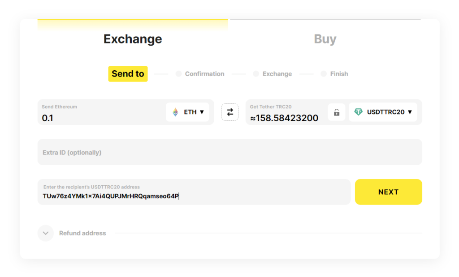Click the 'Send Ethereum' field label
459x277 pixels.
59,107
